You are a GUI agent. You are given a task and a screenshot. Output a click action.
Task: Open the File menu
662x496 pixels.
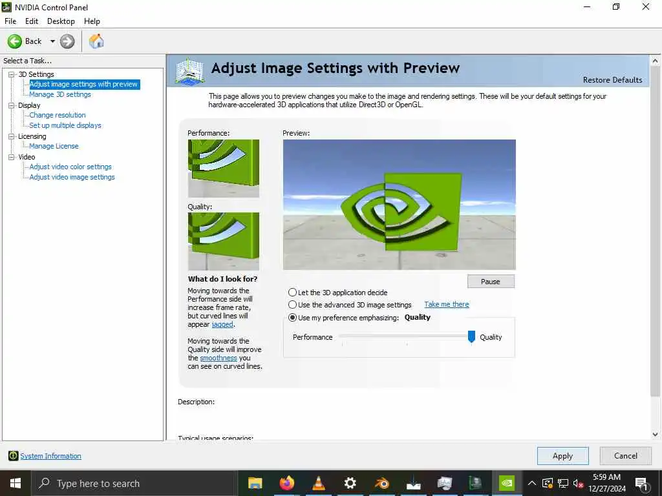click(x=10, y=21)
